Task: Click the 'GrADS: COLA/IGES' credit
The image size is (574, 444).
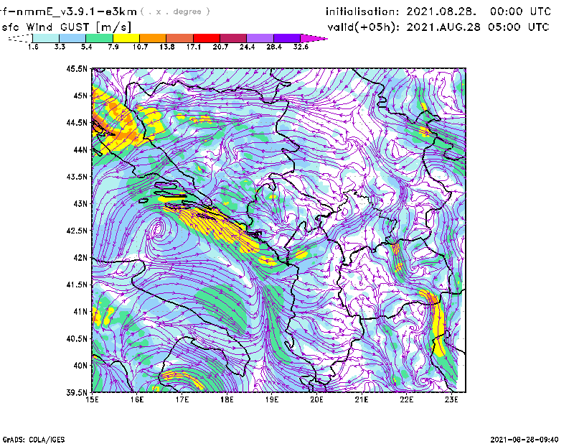Action: [x=33, y=440]
